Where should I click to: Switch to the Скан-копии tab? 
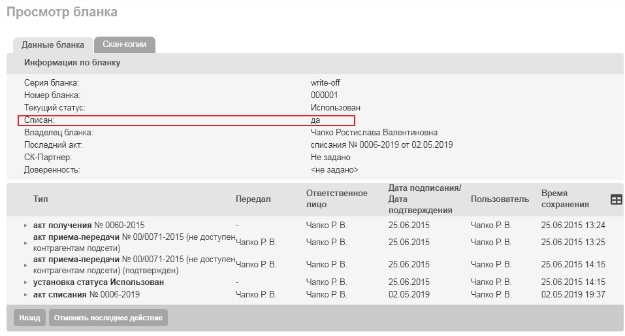(x=124, y=44)
